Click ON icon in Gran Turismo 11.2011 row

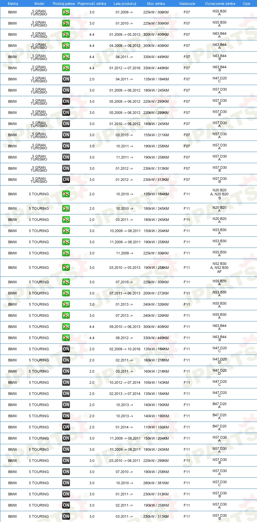coord(66,157)
